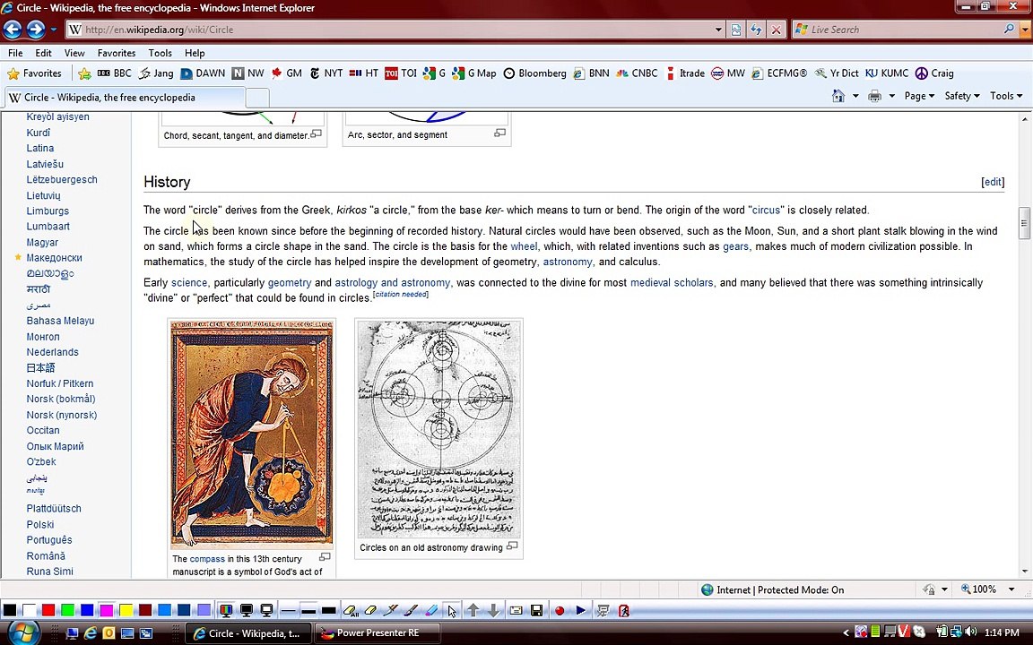Screen dimensions: 1033x645
Task: Play recording with the blue triangle
Action: tap(580, 611)
